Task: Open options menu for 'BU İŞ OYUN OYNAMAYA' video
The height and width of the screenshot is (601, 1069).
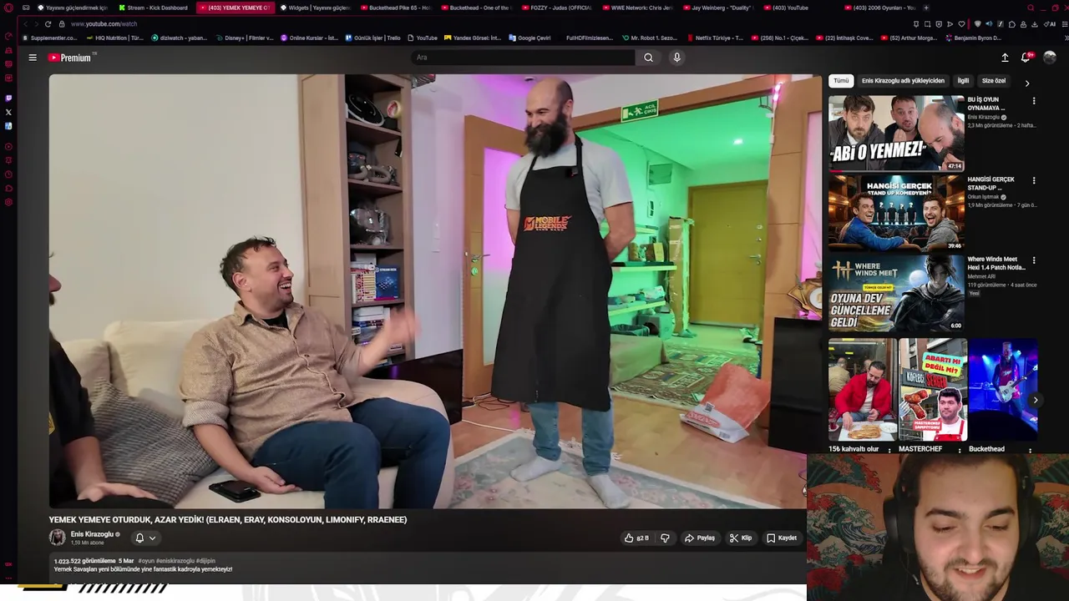Action: tap(1034, 101)
